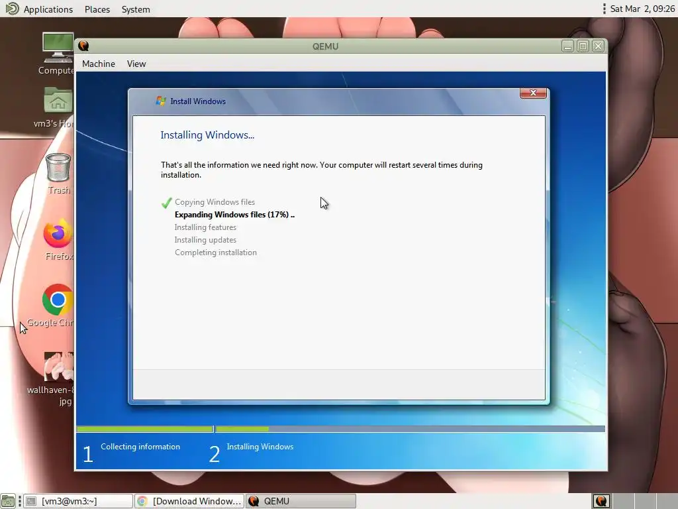Open the Places menu
Image resolution: width=678 pixels, height=509 pixels.
(97, 9)
